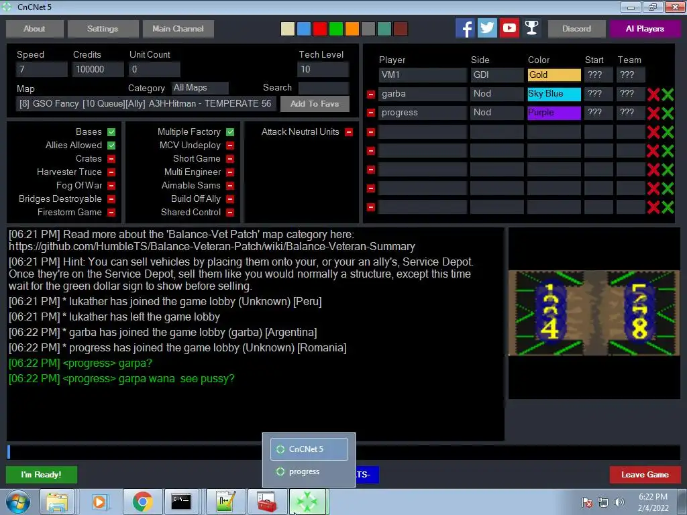Open VM1 Side dropdown showing GDI

(497, 75)
